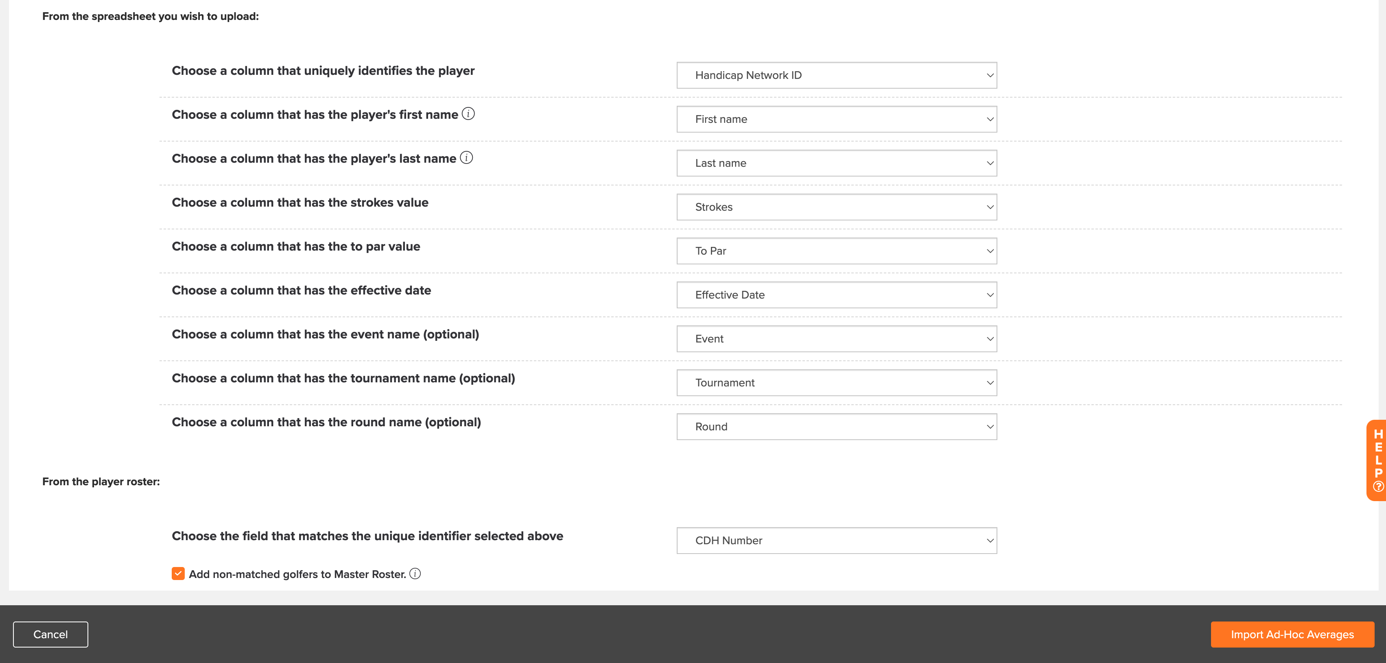
Task: Click 'Choose a column that uniquely identifies the player' label
Action: [323, 71]
